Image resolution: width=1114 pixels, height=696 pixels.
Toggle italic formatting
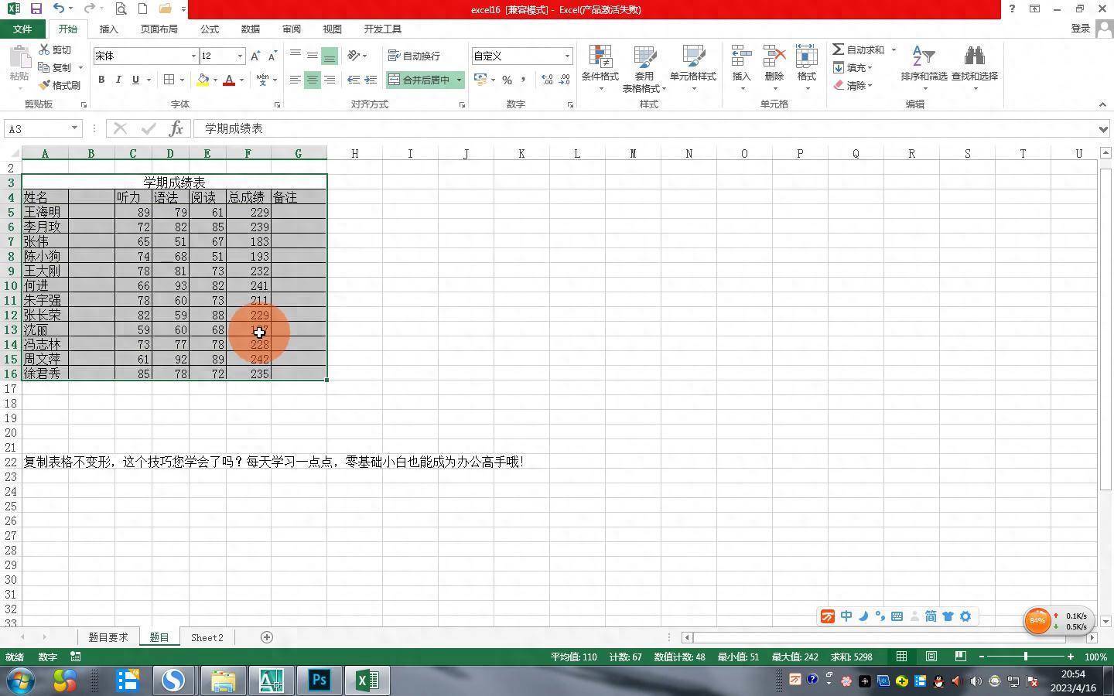coord(118,80)
